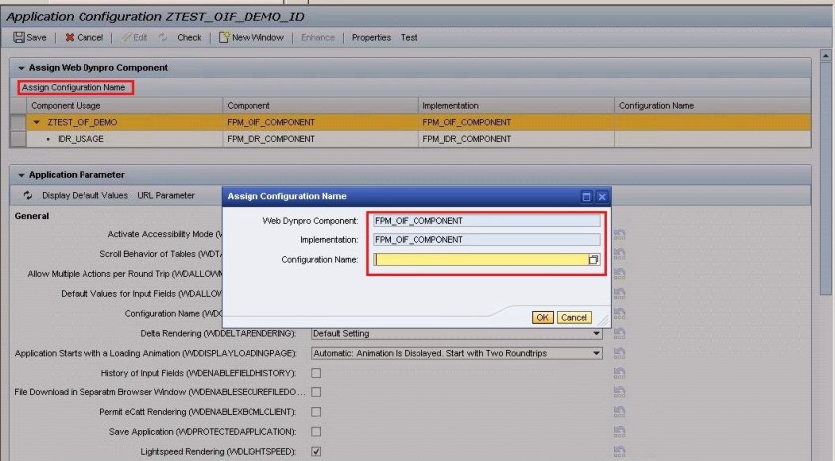The width and height of the screenshot is (835, 461).
Task: Click refresh icon beside Display Default Values
Action: 28,196
